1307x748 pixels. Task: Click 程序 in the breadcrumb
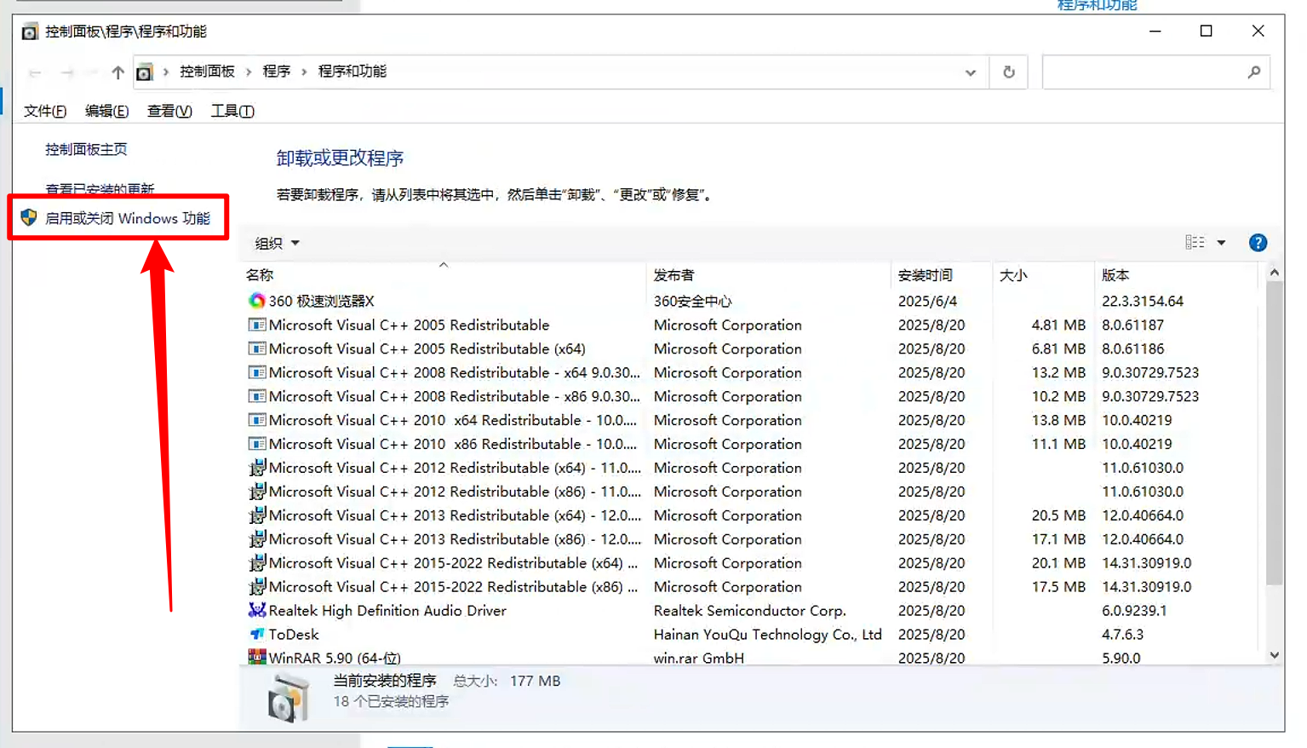tap(277, 72)
